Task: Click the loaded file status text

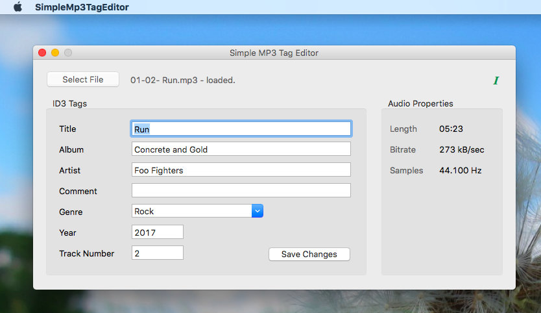Action: click(182, 80)
